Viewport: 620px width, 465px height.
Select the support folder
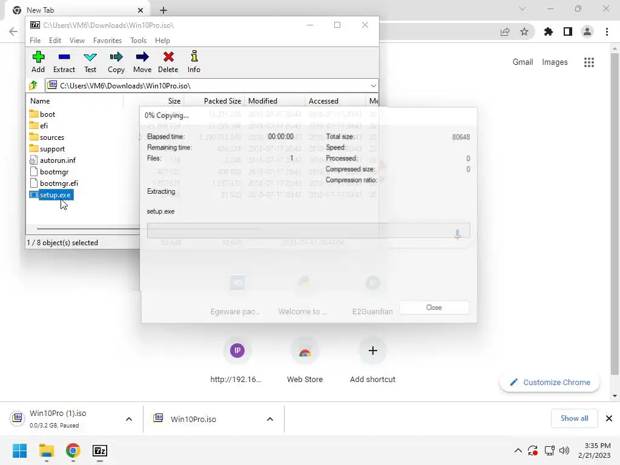[47, 149]
